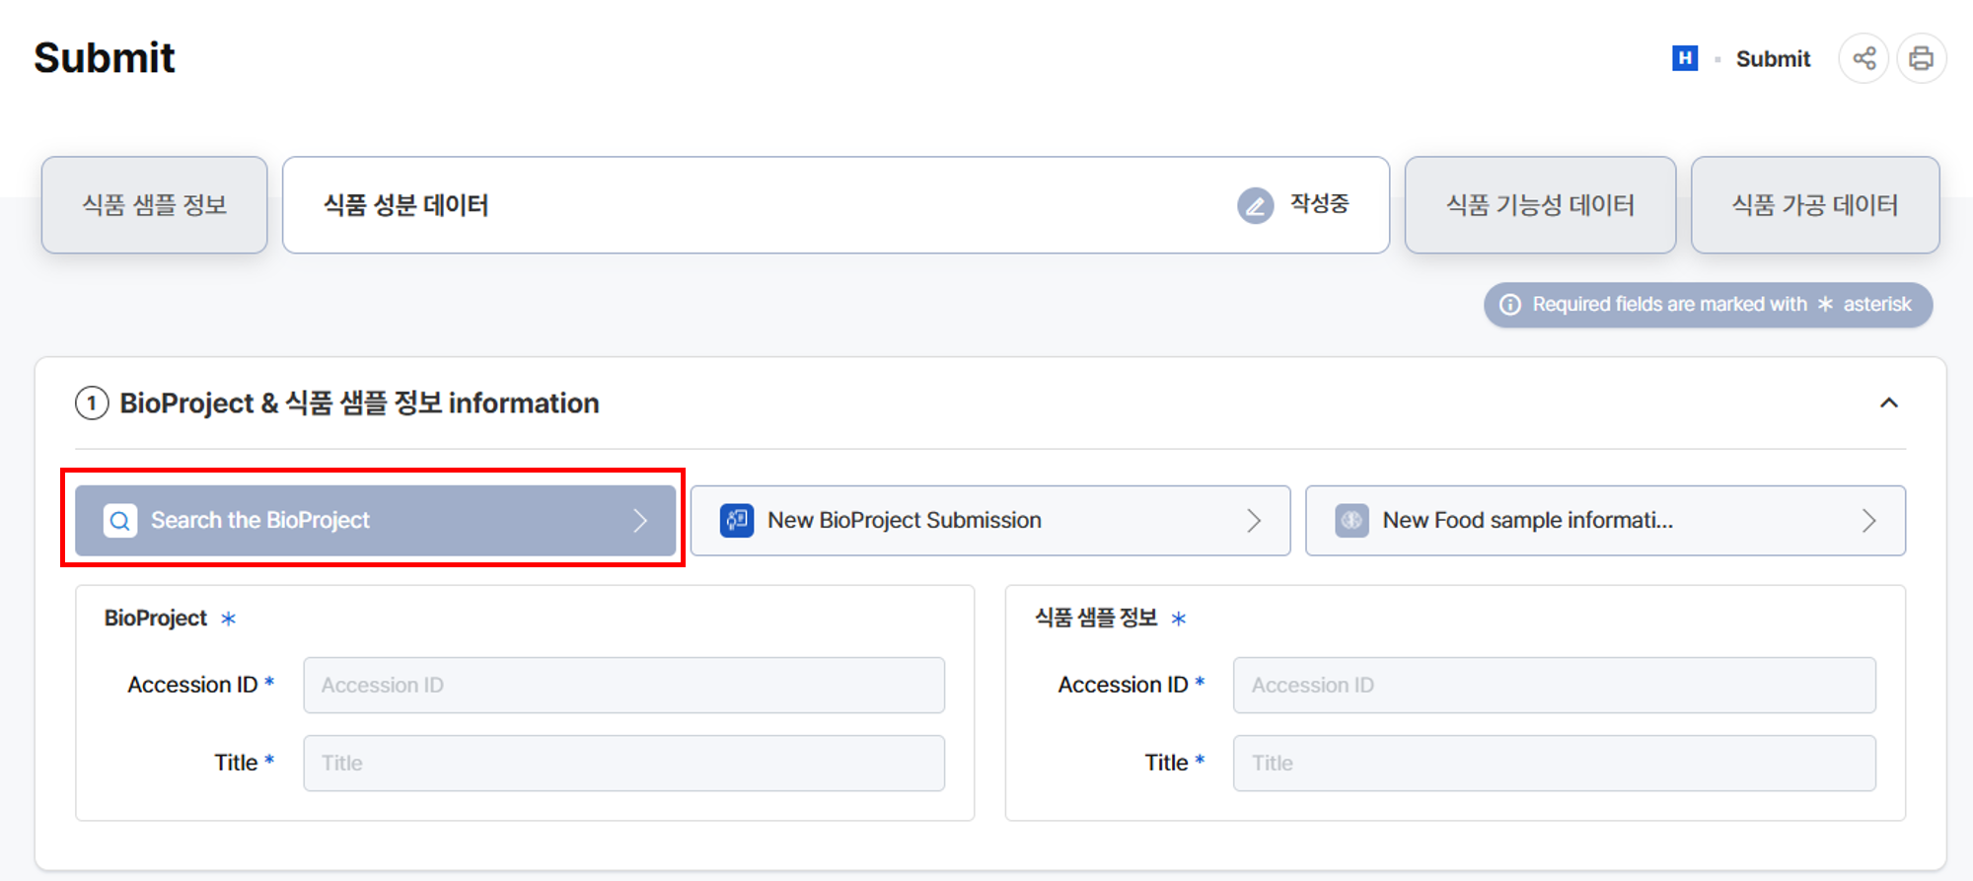The height and width of the screenshot is (881, 1973).
Task: Click the Submit page heading
Action: (105, 58)
